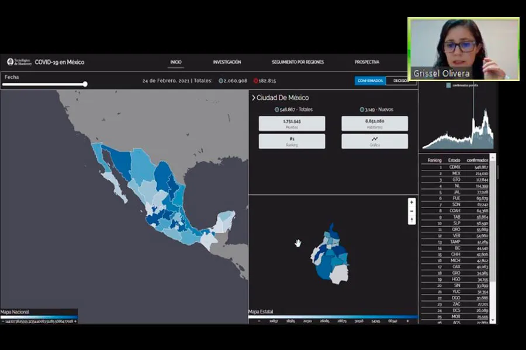The image size is (526, 350).
Task: Click the Tecnológico de Monterrey logo
Action: (11, 62)
